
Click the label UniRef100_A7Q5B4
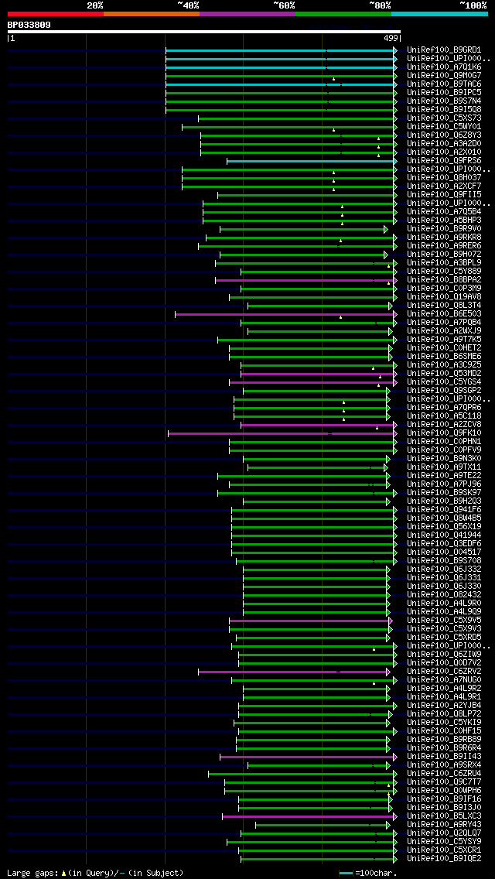[444, 212]
